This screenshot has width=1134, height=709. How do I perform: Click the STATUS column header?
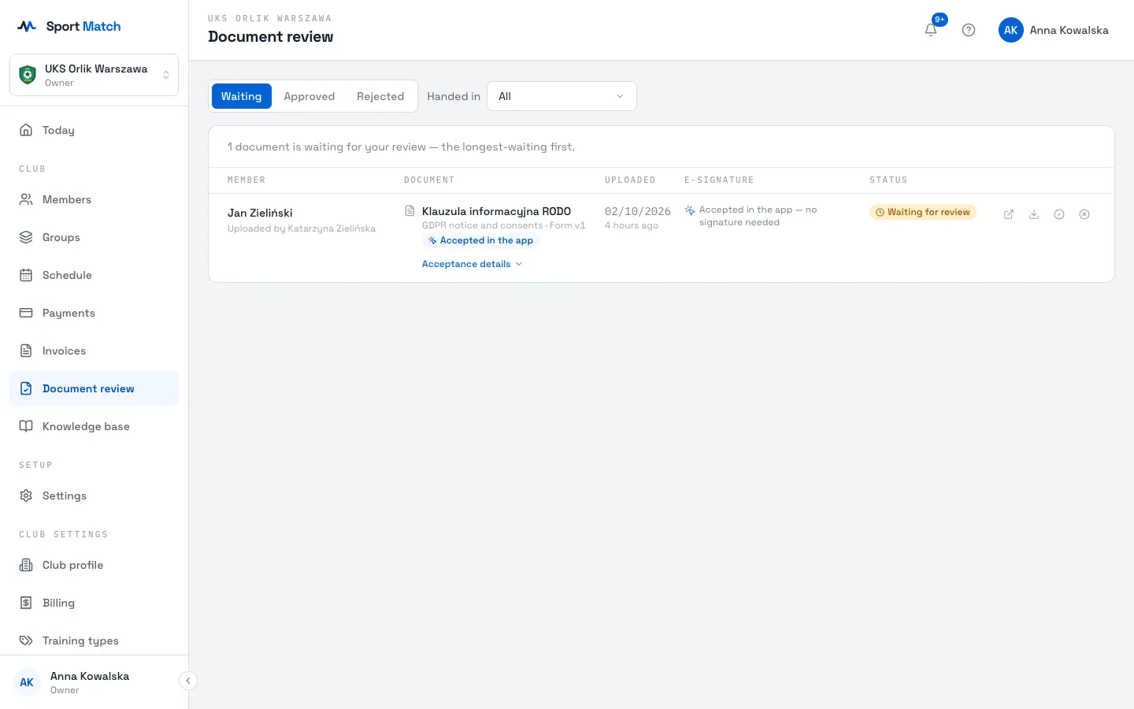(888, 180)
